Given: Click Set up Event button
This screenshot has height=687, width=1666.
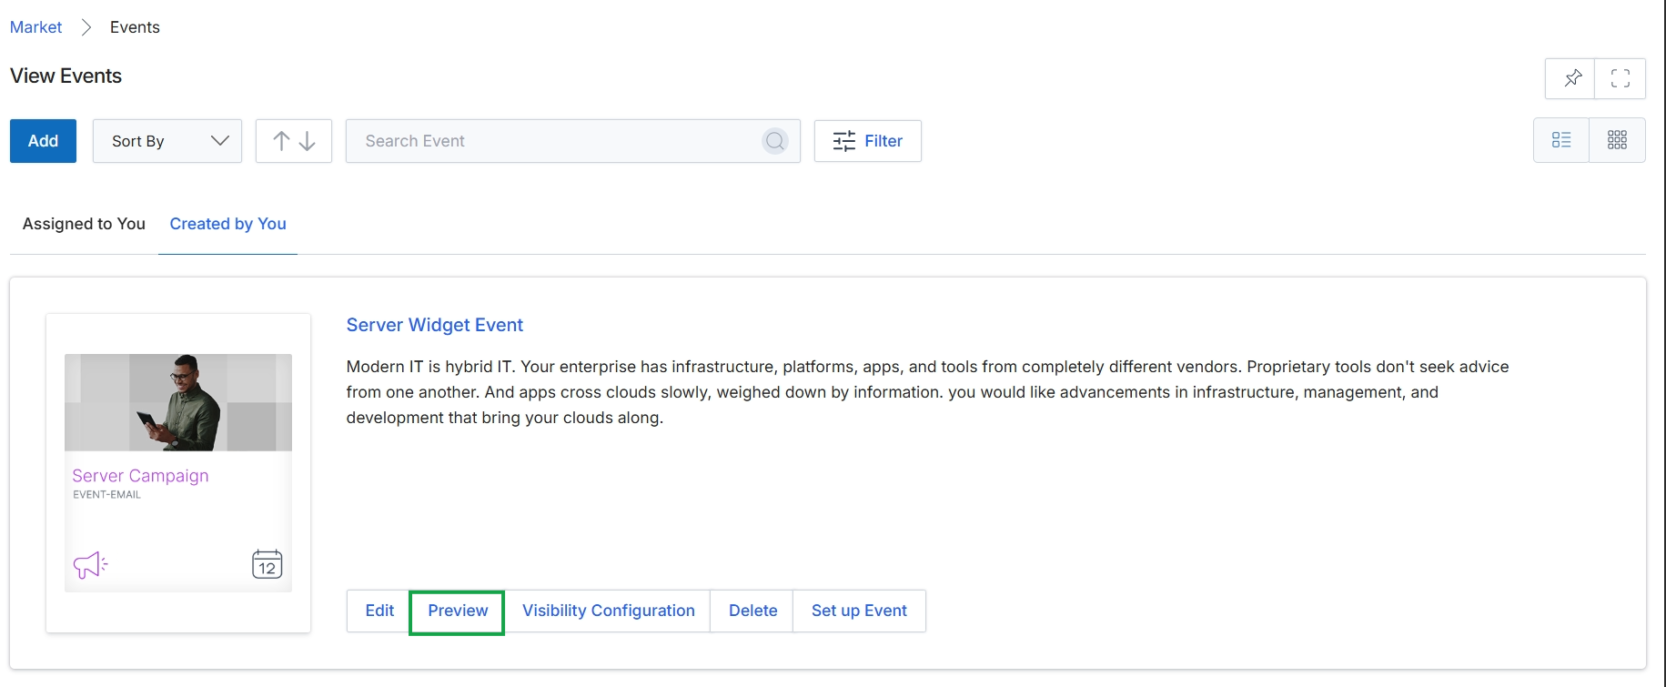Looking at the screenshot, I should [859, 611].
